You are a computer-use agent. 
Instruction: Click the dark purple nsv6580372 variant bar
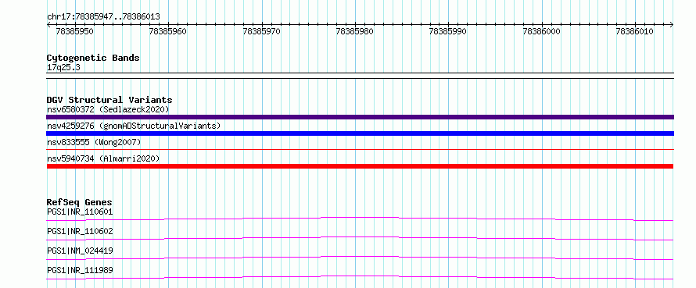tap(360, 117)
